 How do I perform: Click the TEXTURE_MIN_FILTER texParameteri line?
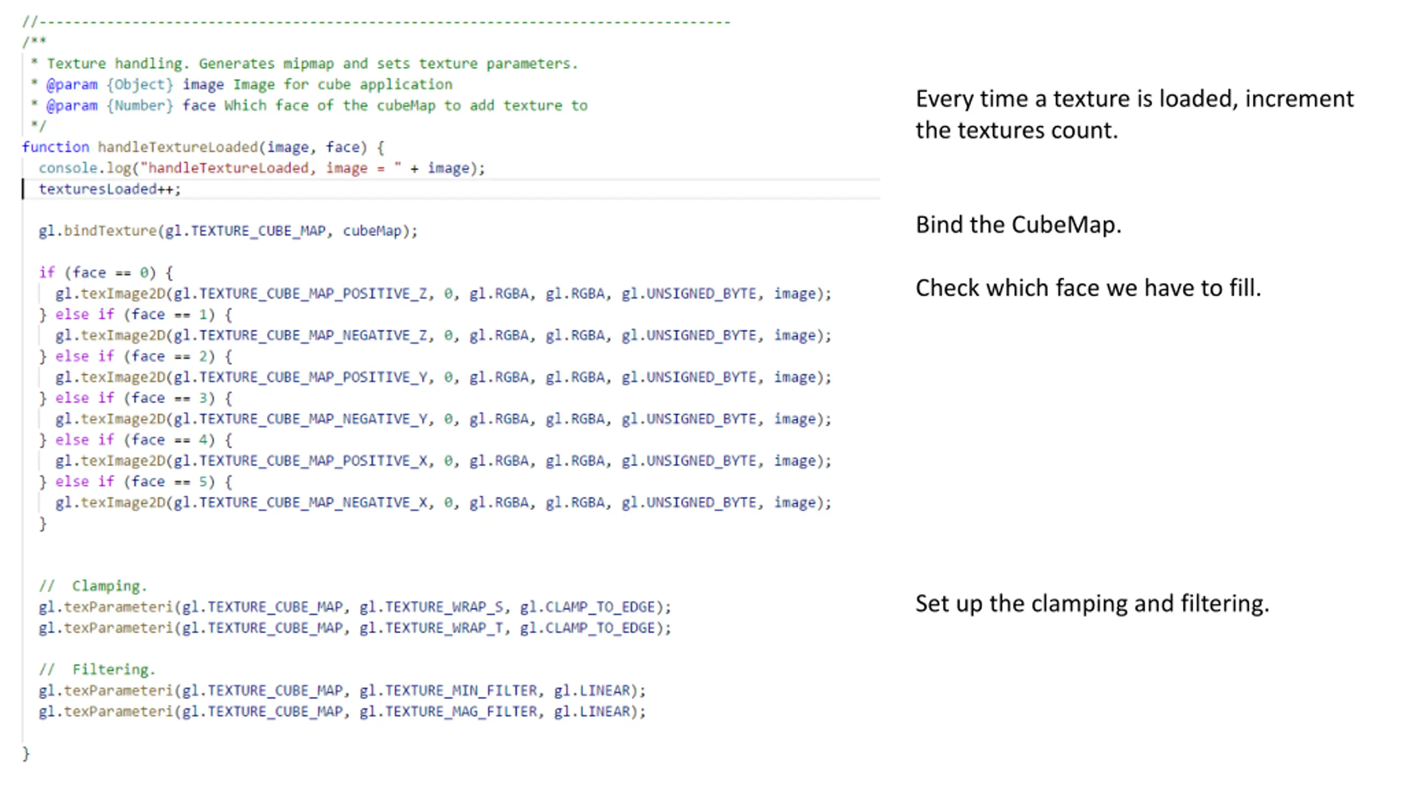coord(342,690)
